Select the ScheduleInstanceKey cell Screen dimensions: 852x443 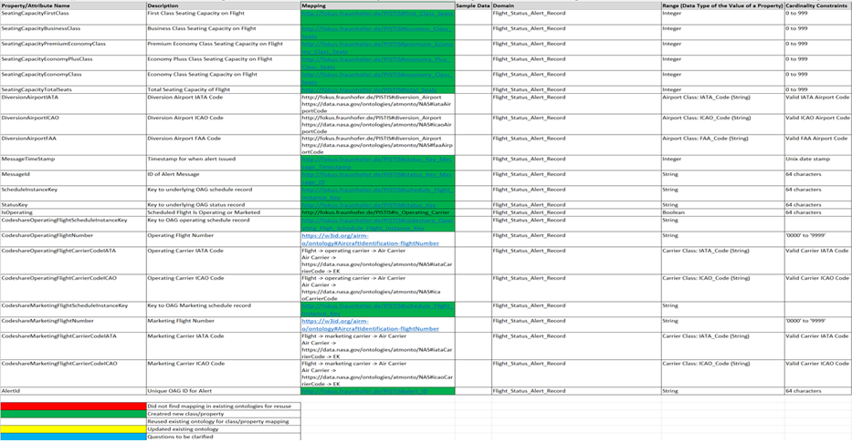(x=73, y=193)
